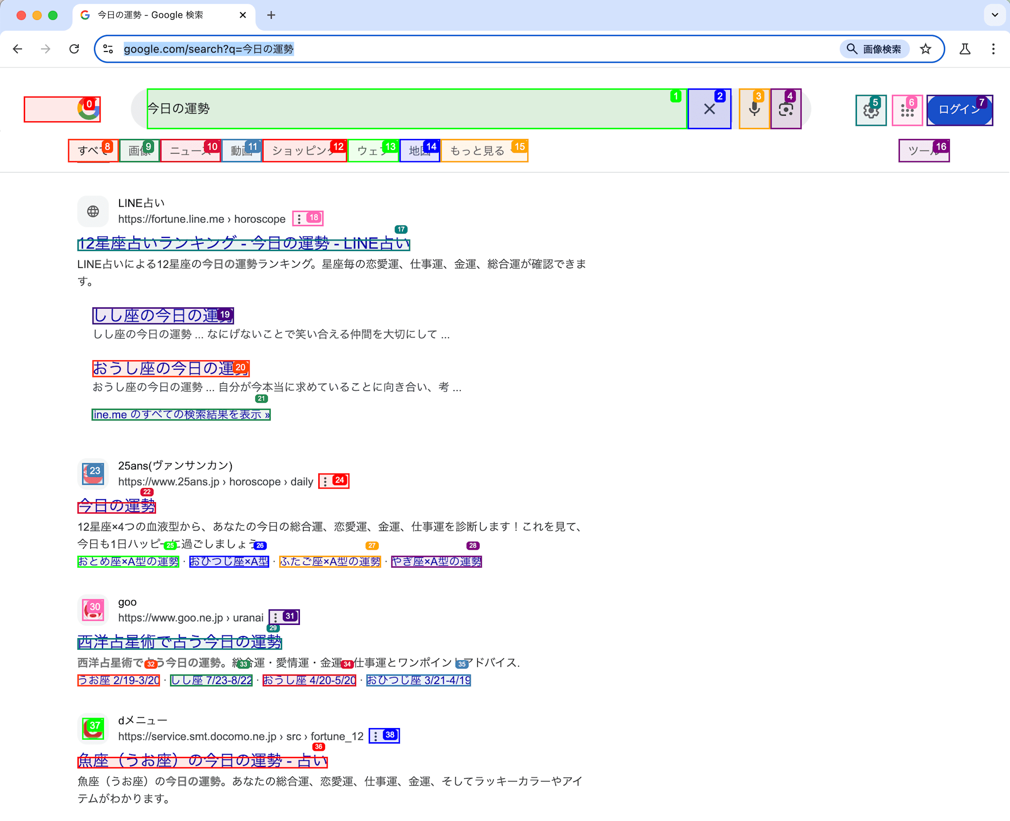Go back with browser back arrow
Viewport: 1010px width, 821px height.
pyautogui.click(x=18, y=49)
